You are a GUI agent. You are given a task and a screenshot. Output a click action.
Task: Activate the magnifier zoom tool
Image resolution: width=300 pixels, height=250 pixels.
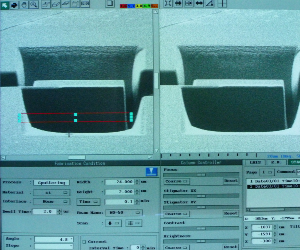point(33,5)
